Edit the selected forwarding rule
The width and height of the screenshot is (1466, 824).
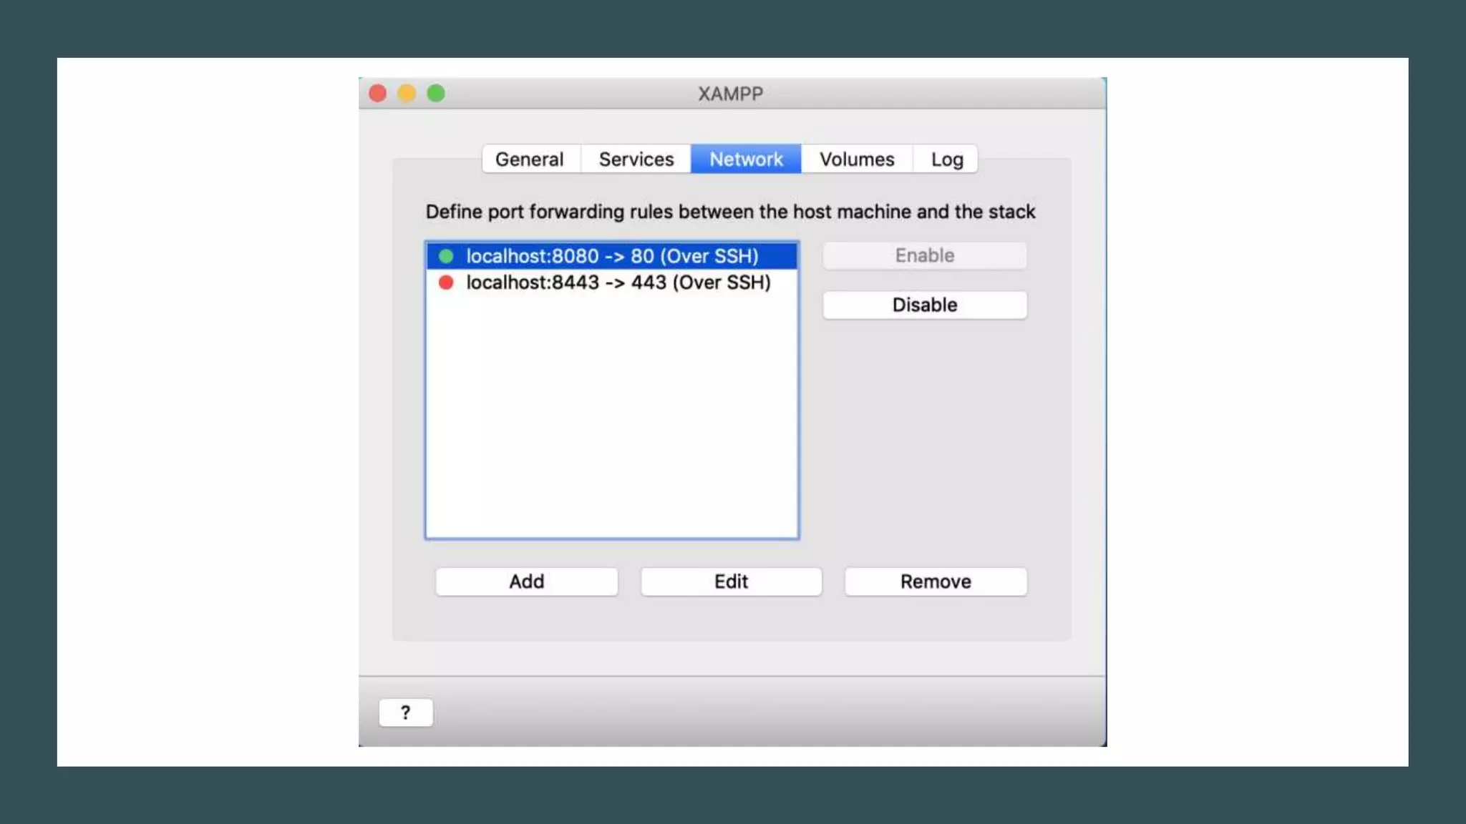(x=731, y=582)
